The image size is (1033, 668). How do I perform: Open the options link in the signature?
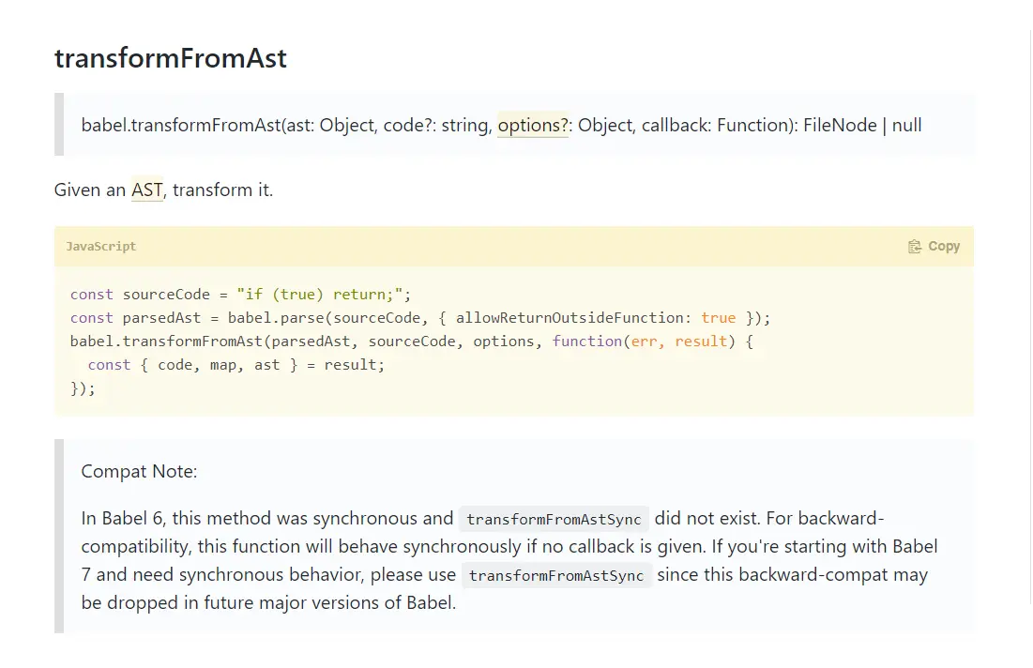[532, 125]
